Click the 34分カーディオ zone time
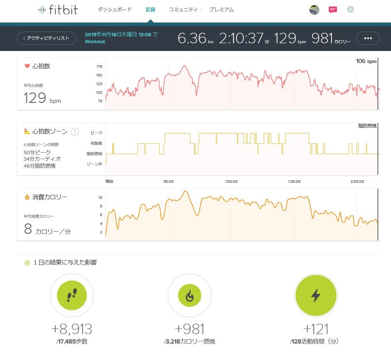This screenshot has height=360, width=391. point(42,159)
